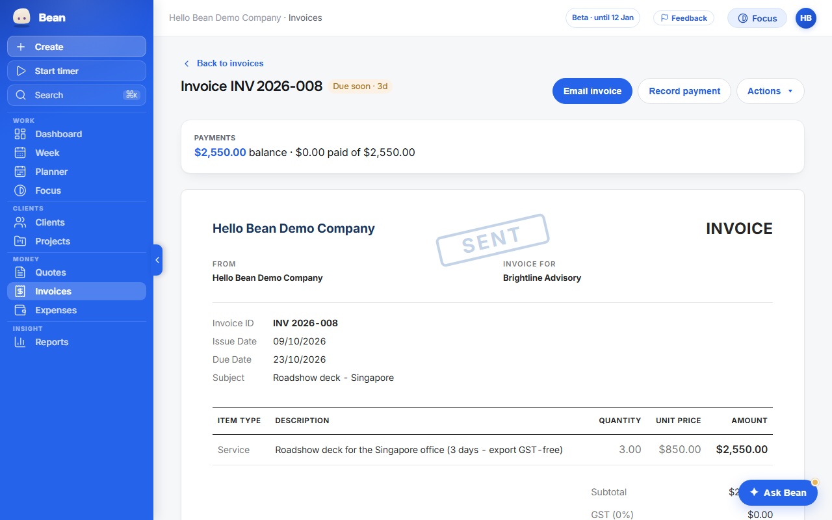Click the magnifier icon in Search
832x520 pixels.
point(21,95)
